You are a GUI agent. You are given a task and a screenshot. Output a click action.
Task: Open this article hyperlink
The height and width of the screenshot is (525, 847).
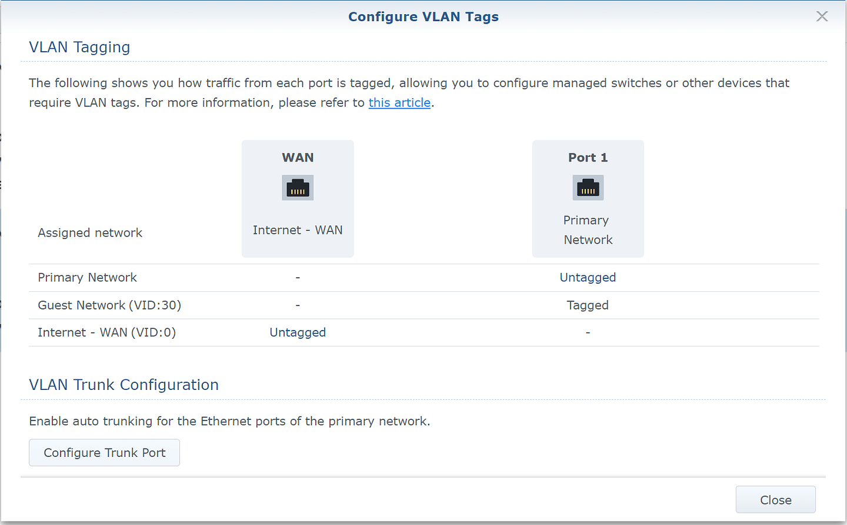coord(399,102)
